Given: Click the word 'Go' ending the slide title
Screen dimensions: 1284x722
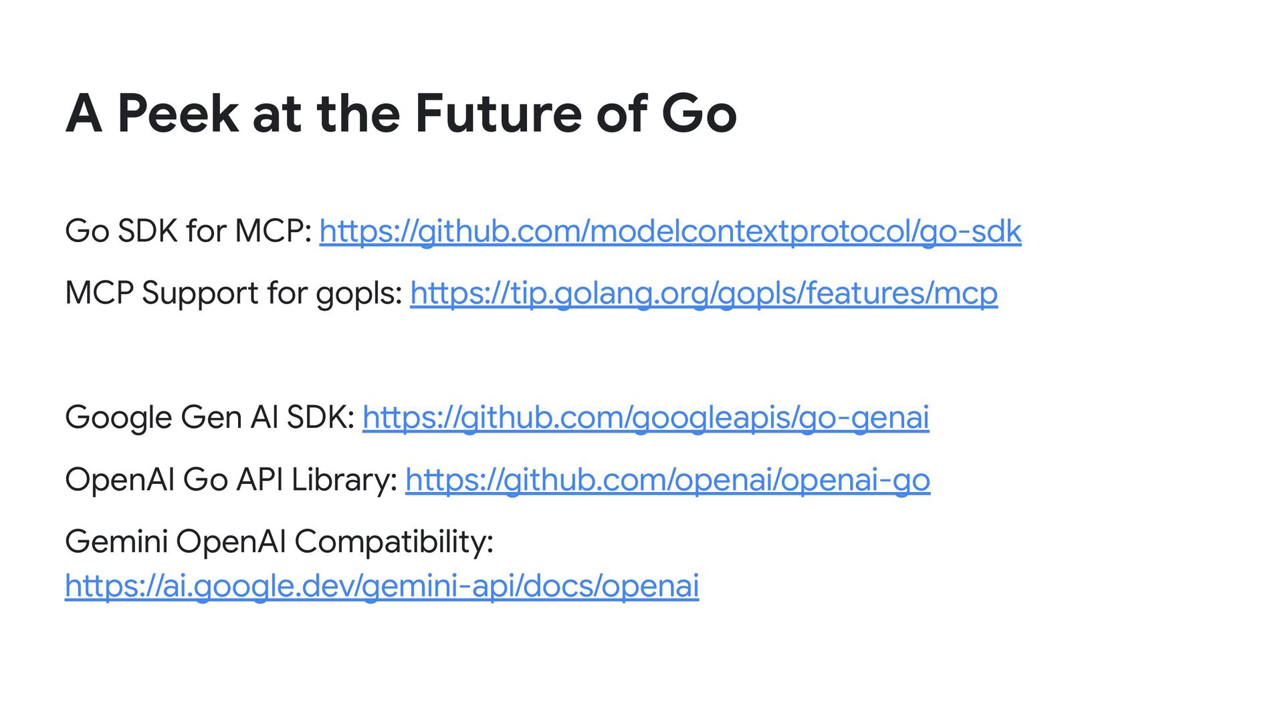Looking at the screenshot, I should [x=700, y=114].
